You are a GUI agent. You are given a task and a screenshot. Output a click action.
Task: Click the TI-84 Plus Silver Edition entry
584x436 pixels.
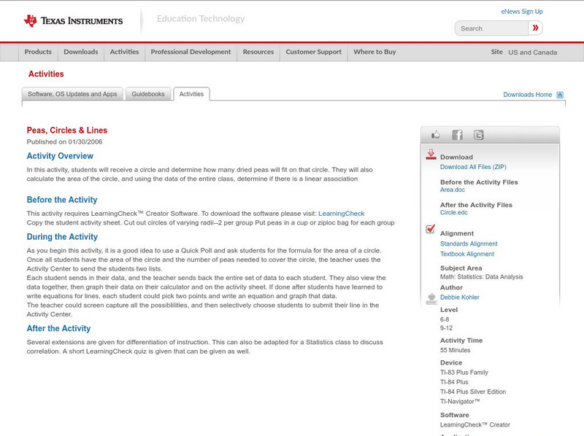[x=473, y=392]
